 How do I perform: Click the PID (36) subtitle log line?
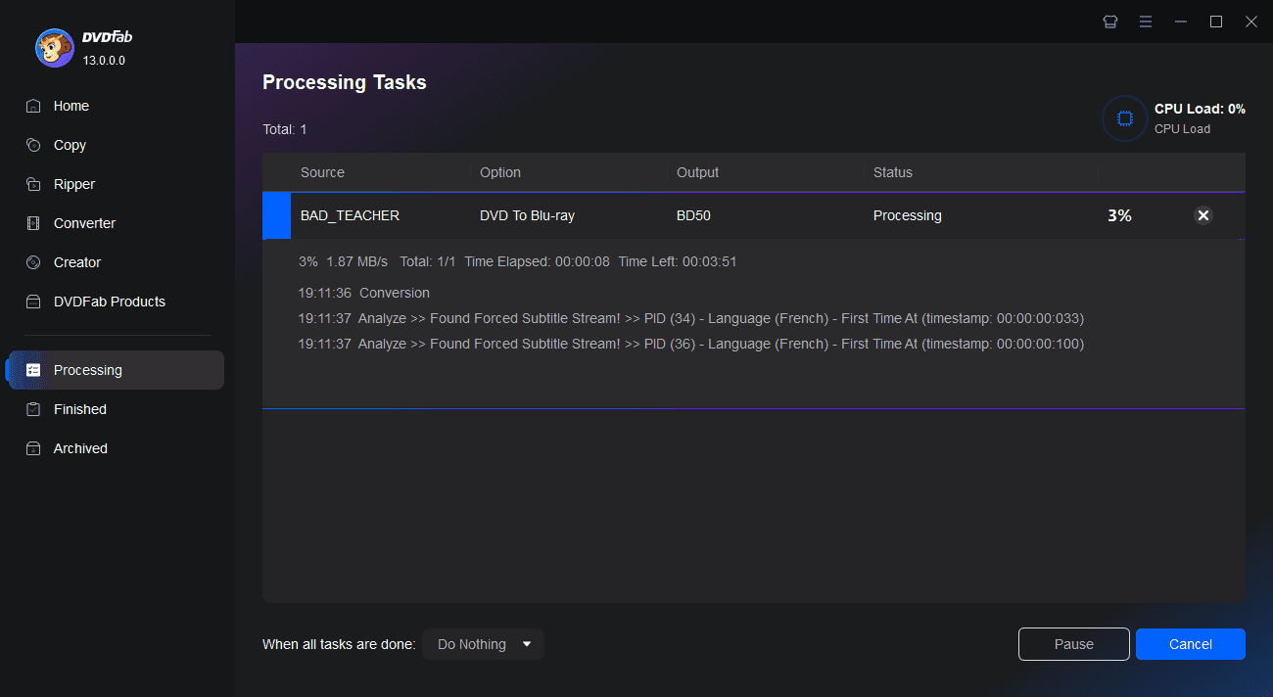click(x=690, y=344)
